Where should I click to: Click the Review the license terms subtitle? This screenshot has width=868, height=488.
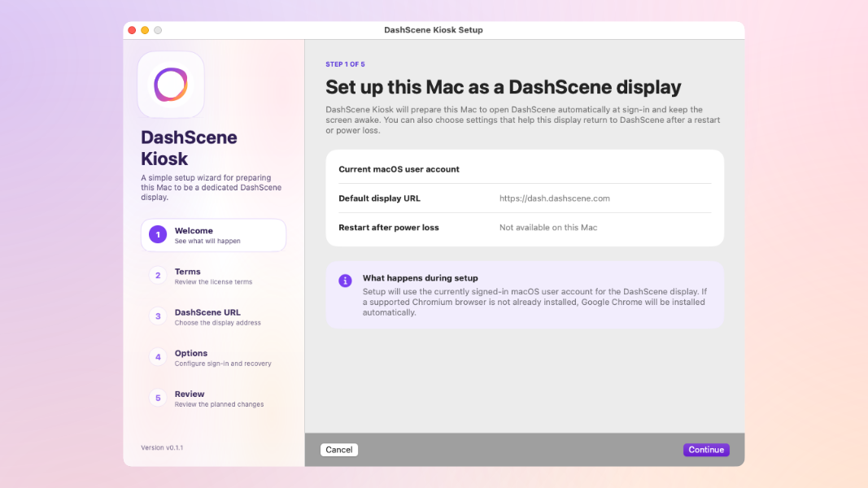pyautogui.click(x=213, y=282)
